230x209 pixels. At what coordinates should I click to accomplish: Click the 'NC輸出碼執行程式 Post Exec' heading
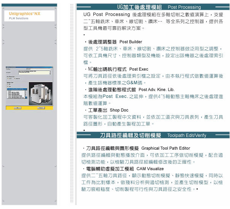117,69
